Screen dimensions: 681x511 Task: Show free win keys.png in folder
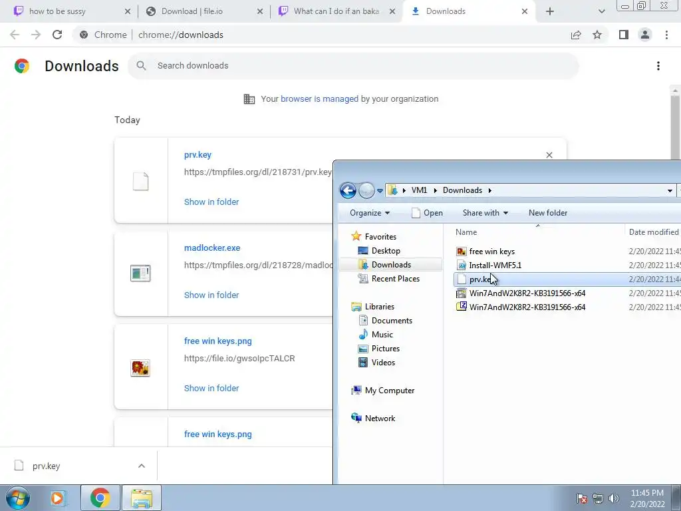pos(211,389)
